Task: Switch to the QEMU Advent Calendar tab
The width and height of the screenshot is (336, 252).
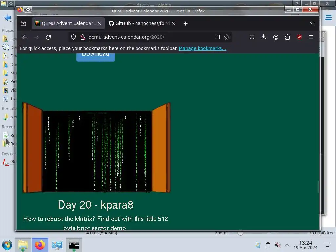Action: (68, 23)
